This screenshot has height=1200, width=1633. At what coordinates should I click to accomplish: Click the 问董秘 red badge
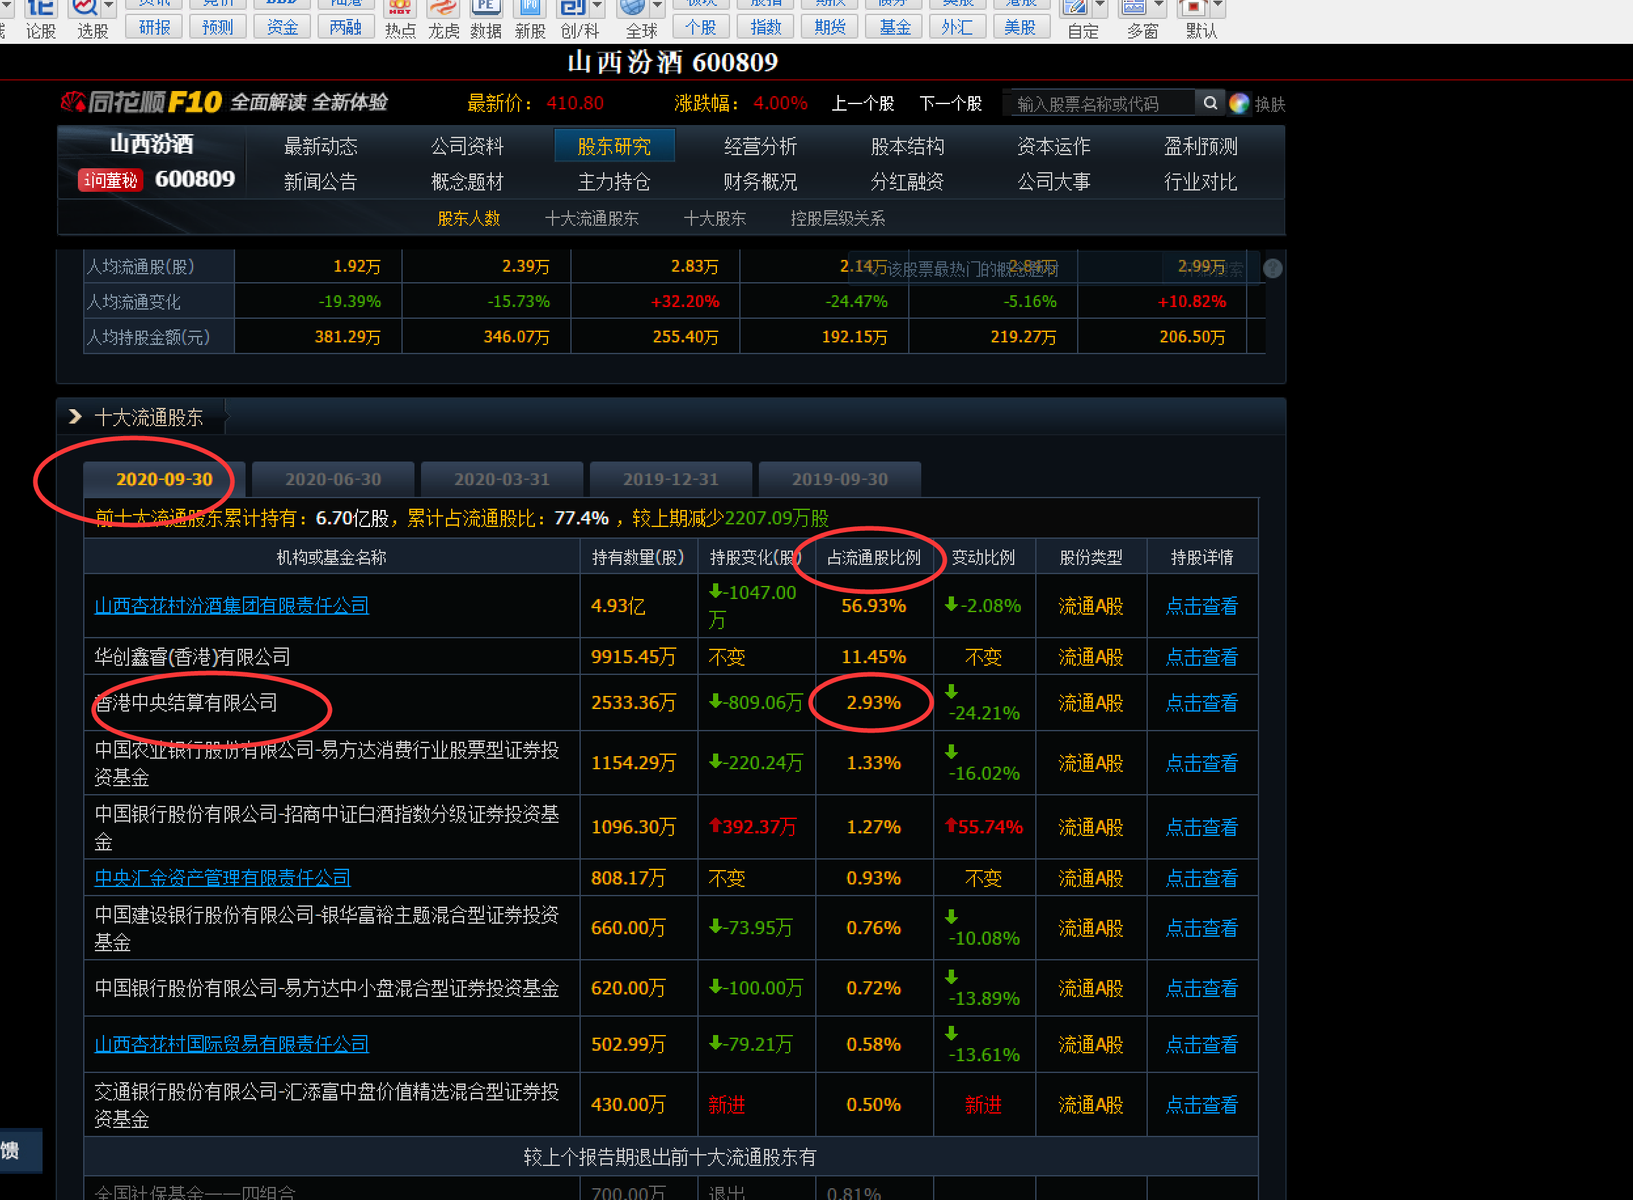pyautogui.click(x=111, y=180)
